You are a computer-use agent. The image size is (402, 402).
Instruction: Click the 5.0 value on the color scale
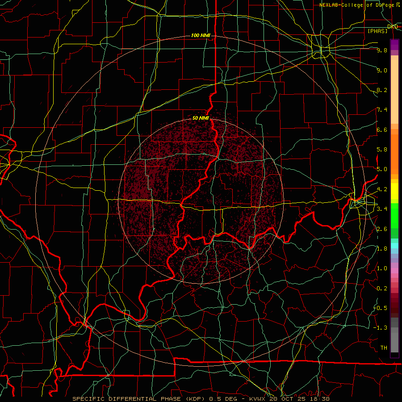click(382, 169)
